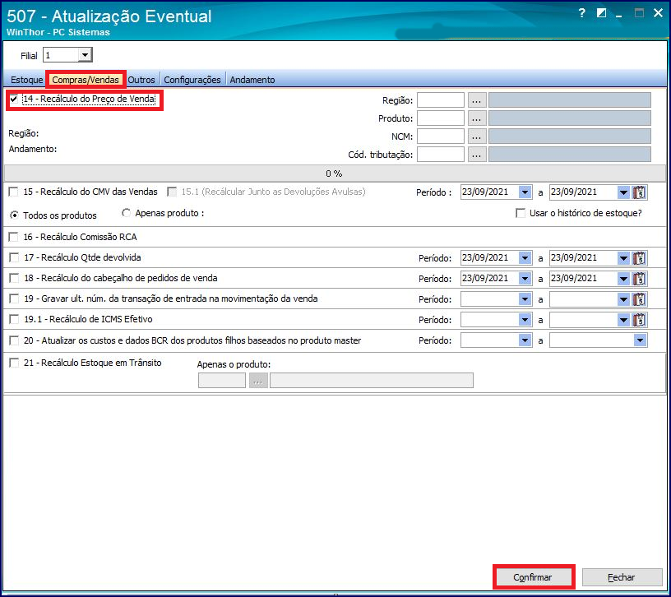Expand end date dropdown on row 17 Qtde devolvida
The image size is (671, 597).
click(624, 258)
